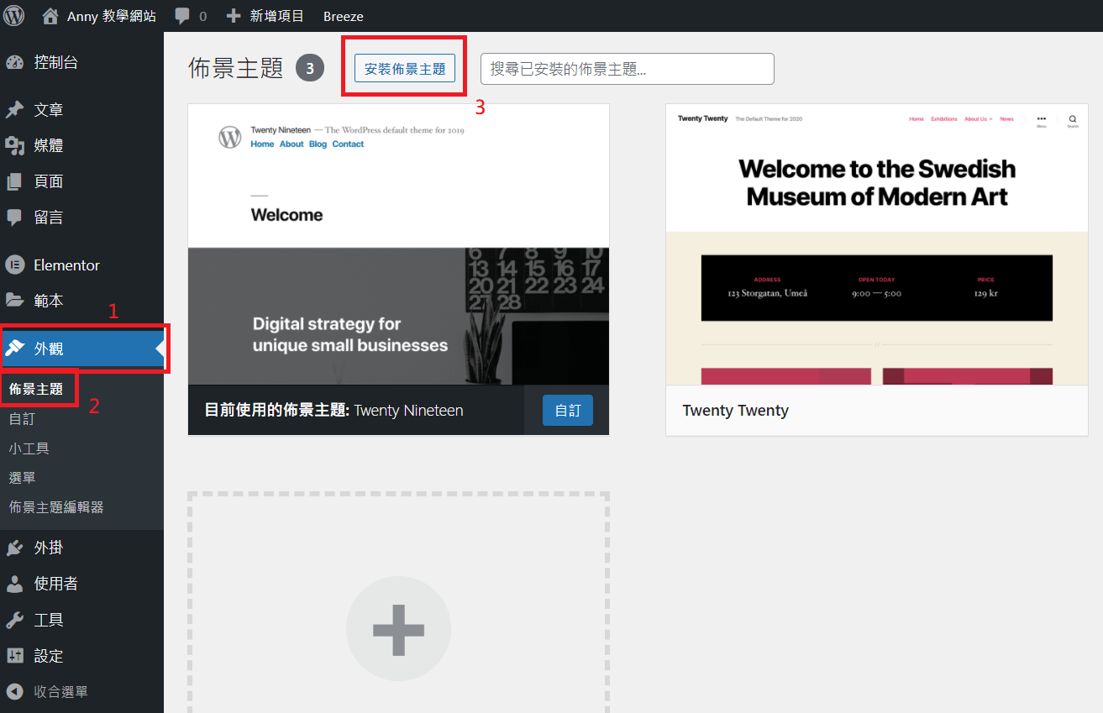Click the 頁面 pages icon in sidebar
The width and height of the screenshot is (1103, 713).
(14, 181)
